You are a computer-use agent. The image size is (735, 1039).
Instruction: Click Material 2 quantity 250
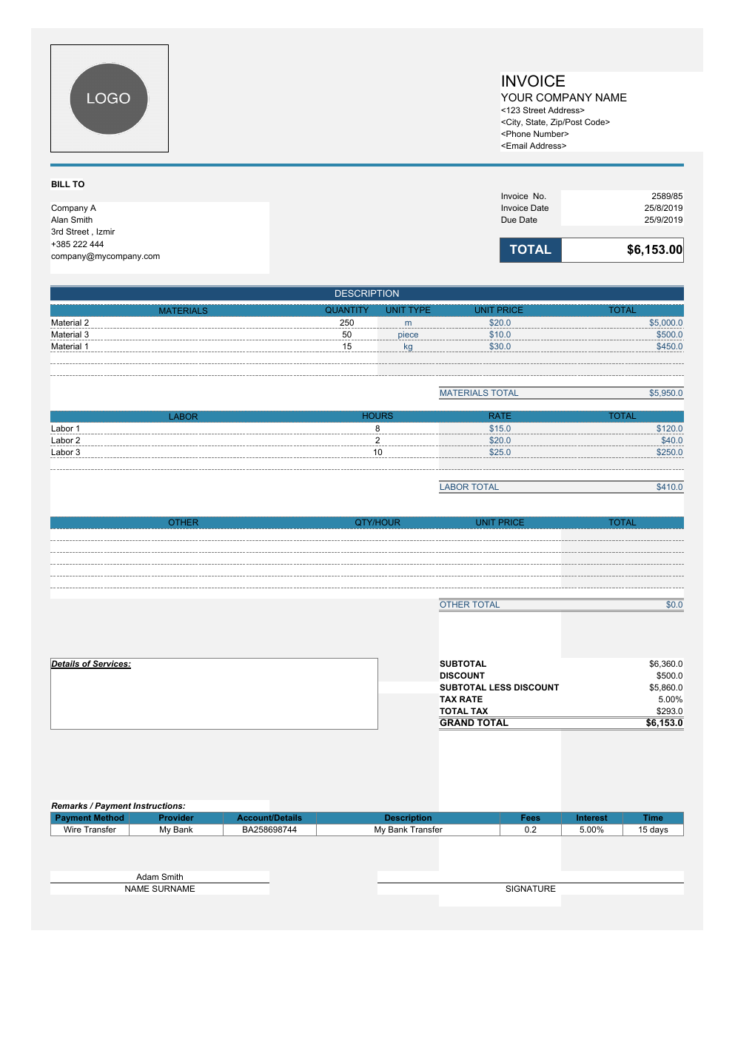(x=346, y=323)
